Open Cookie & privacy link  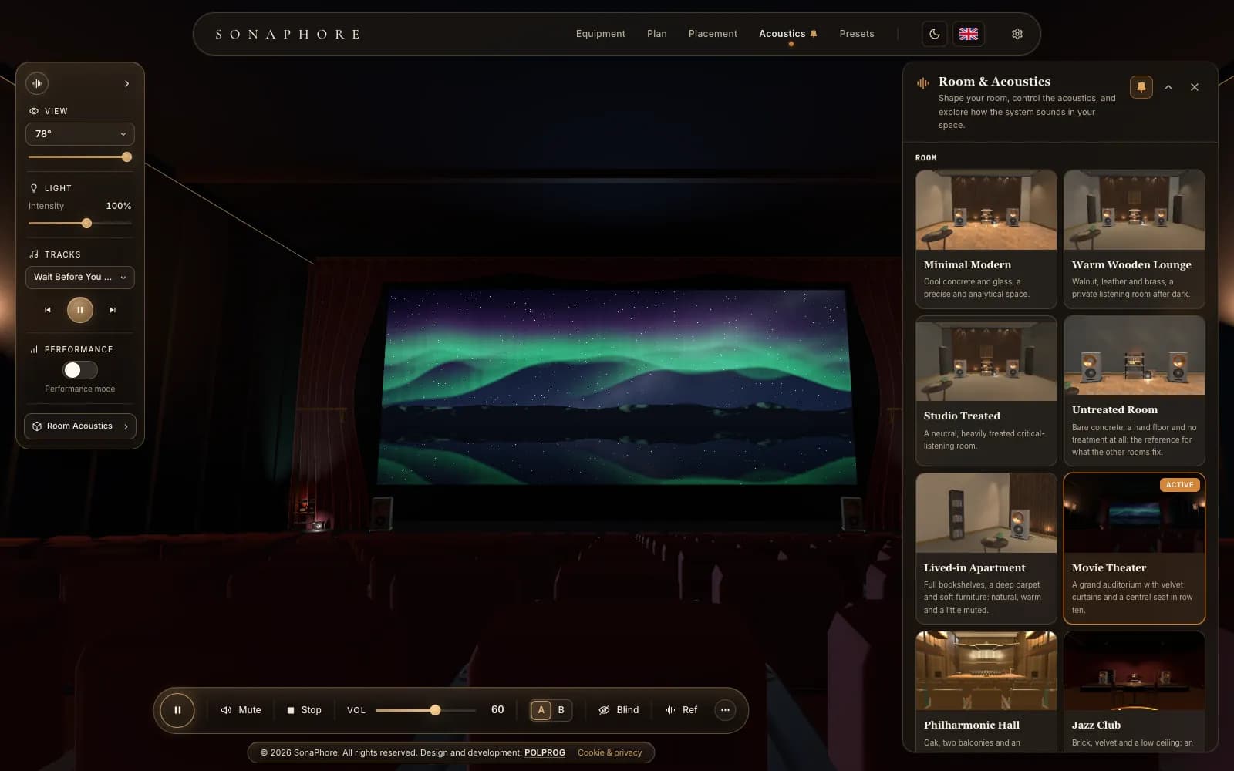tap(609, 752)
